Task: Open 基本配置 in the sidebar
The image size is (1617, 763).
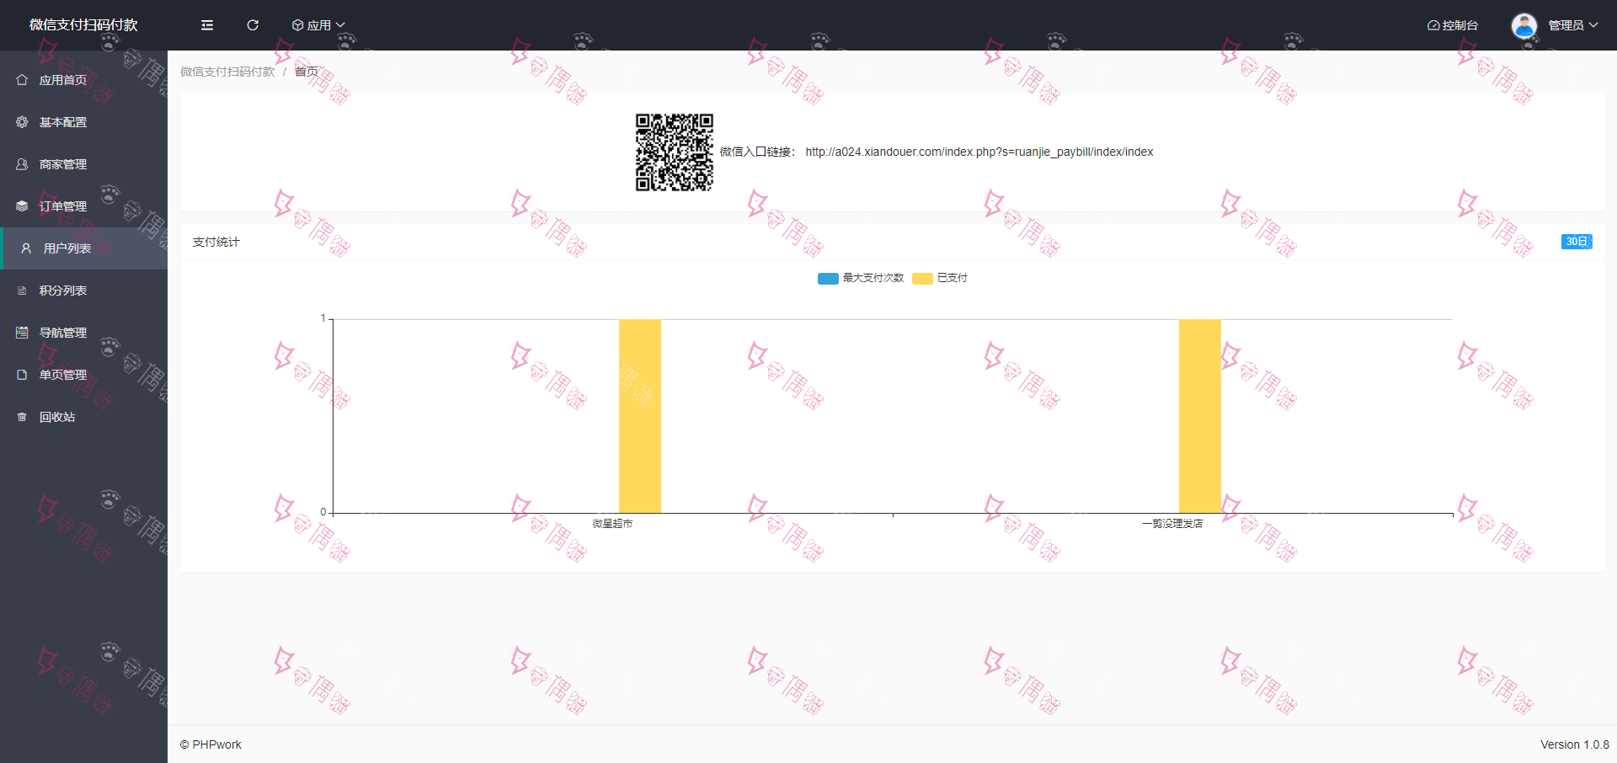Action: point(83,122)
